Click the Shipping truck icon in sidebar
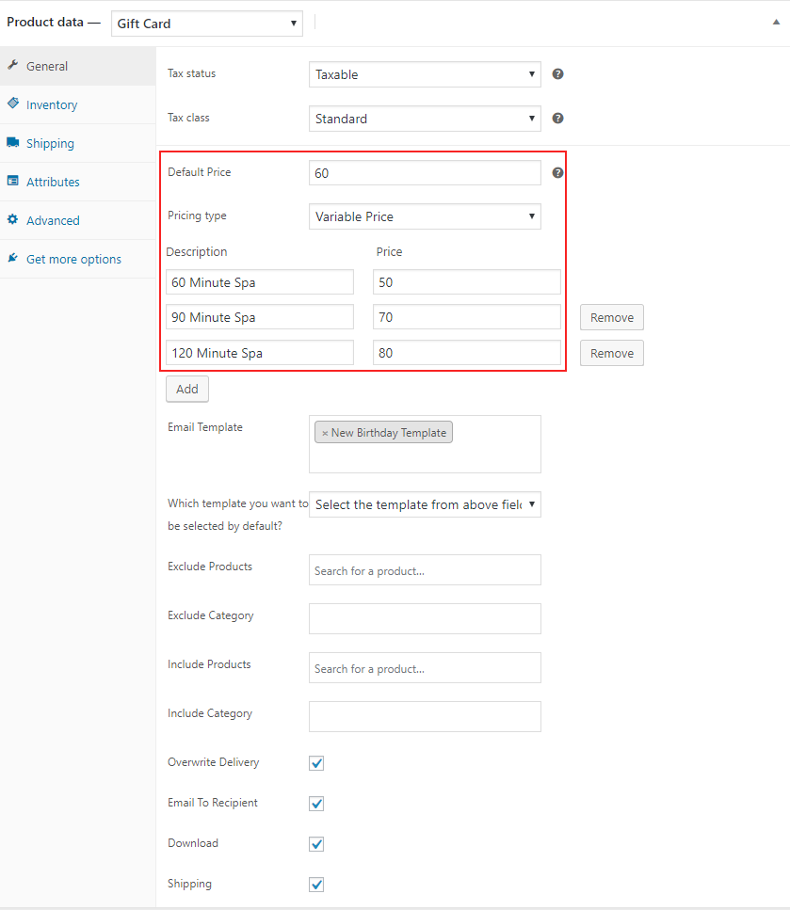This screenshot has height=910, width=790. point(13,143)
